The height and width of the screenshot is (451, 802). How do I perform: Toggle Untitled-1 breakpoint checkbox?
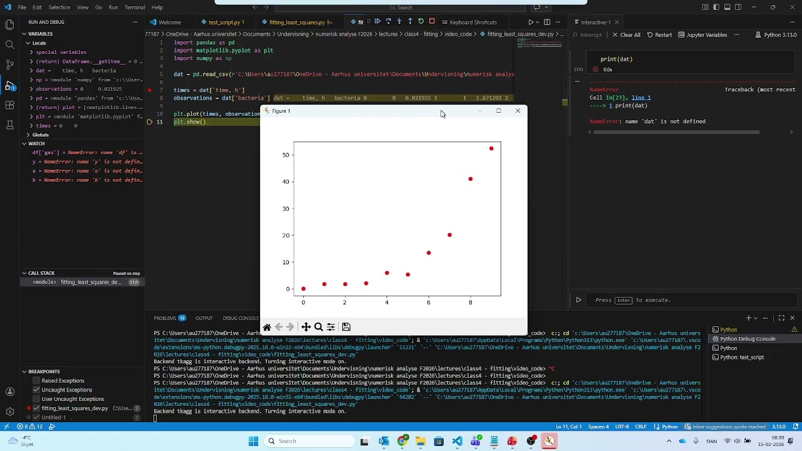click(36, 417)
